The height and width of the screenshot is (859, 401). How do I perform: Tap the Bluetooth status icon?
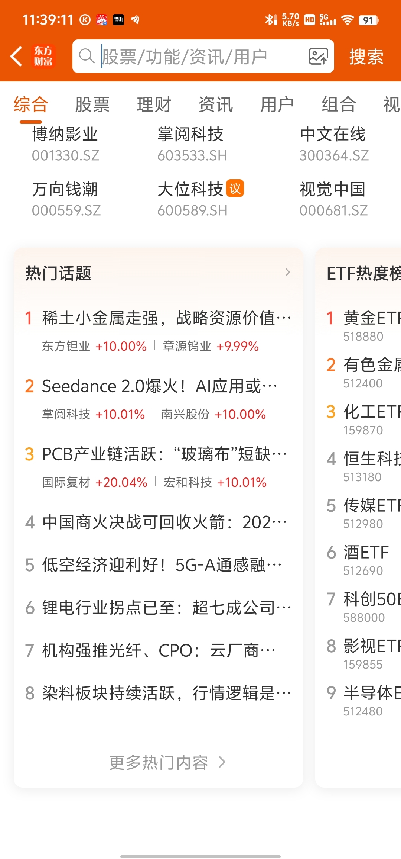point(270,20)
